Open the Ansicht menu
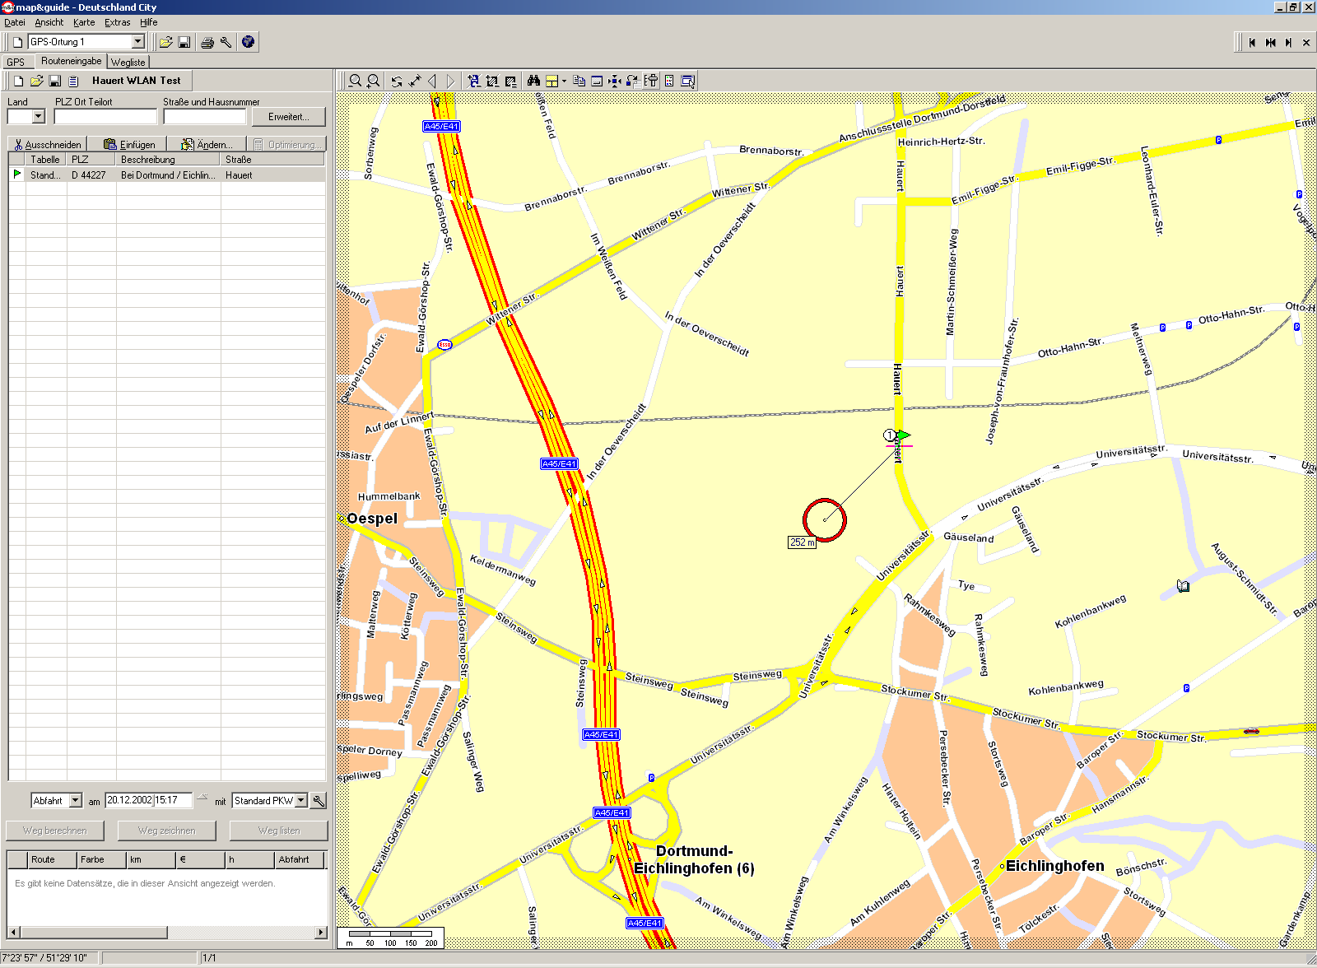The image size is (1317, 968). coord(49,22)
